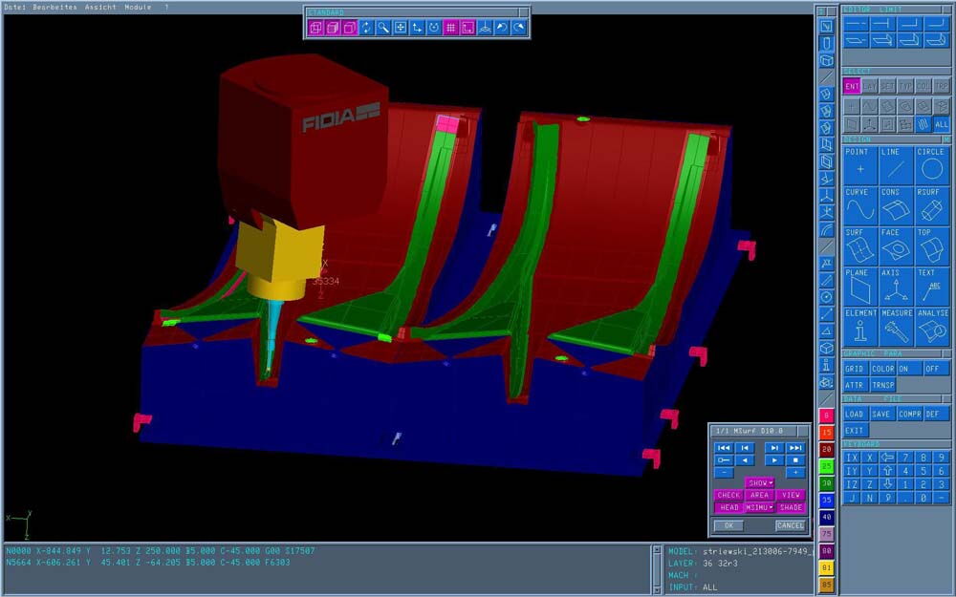Viewport: 956px width, 597px height.
Task: Click the SAVE data file button
Action: [881, 414]
